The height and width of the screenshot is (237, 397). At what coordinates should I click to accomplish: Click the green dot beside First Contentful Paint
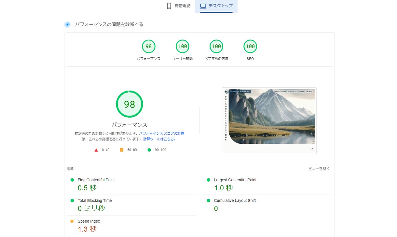click(72, 180)
